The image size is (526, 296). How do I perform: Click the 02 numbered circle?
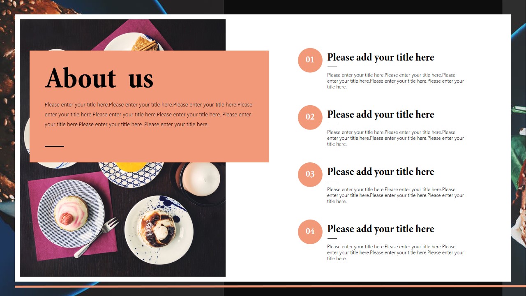tap(310, 117)
